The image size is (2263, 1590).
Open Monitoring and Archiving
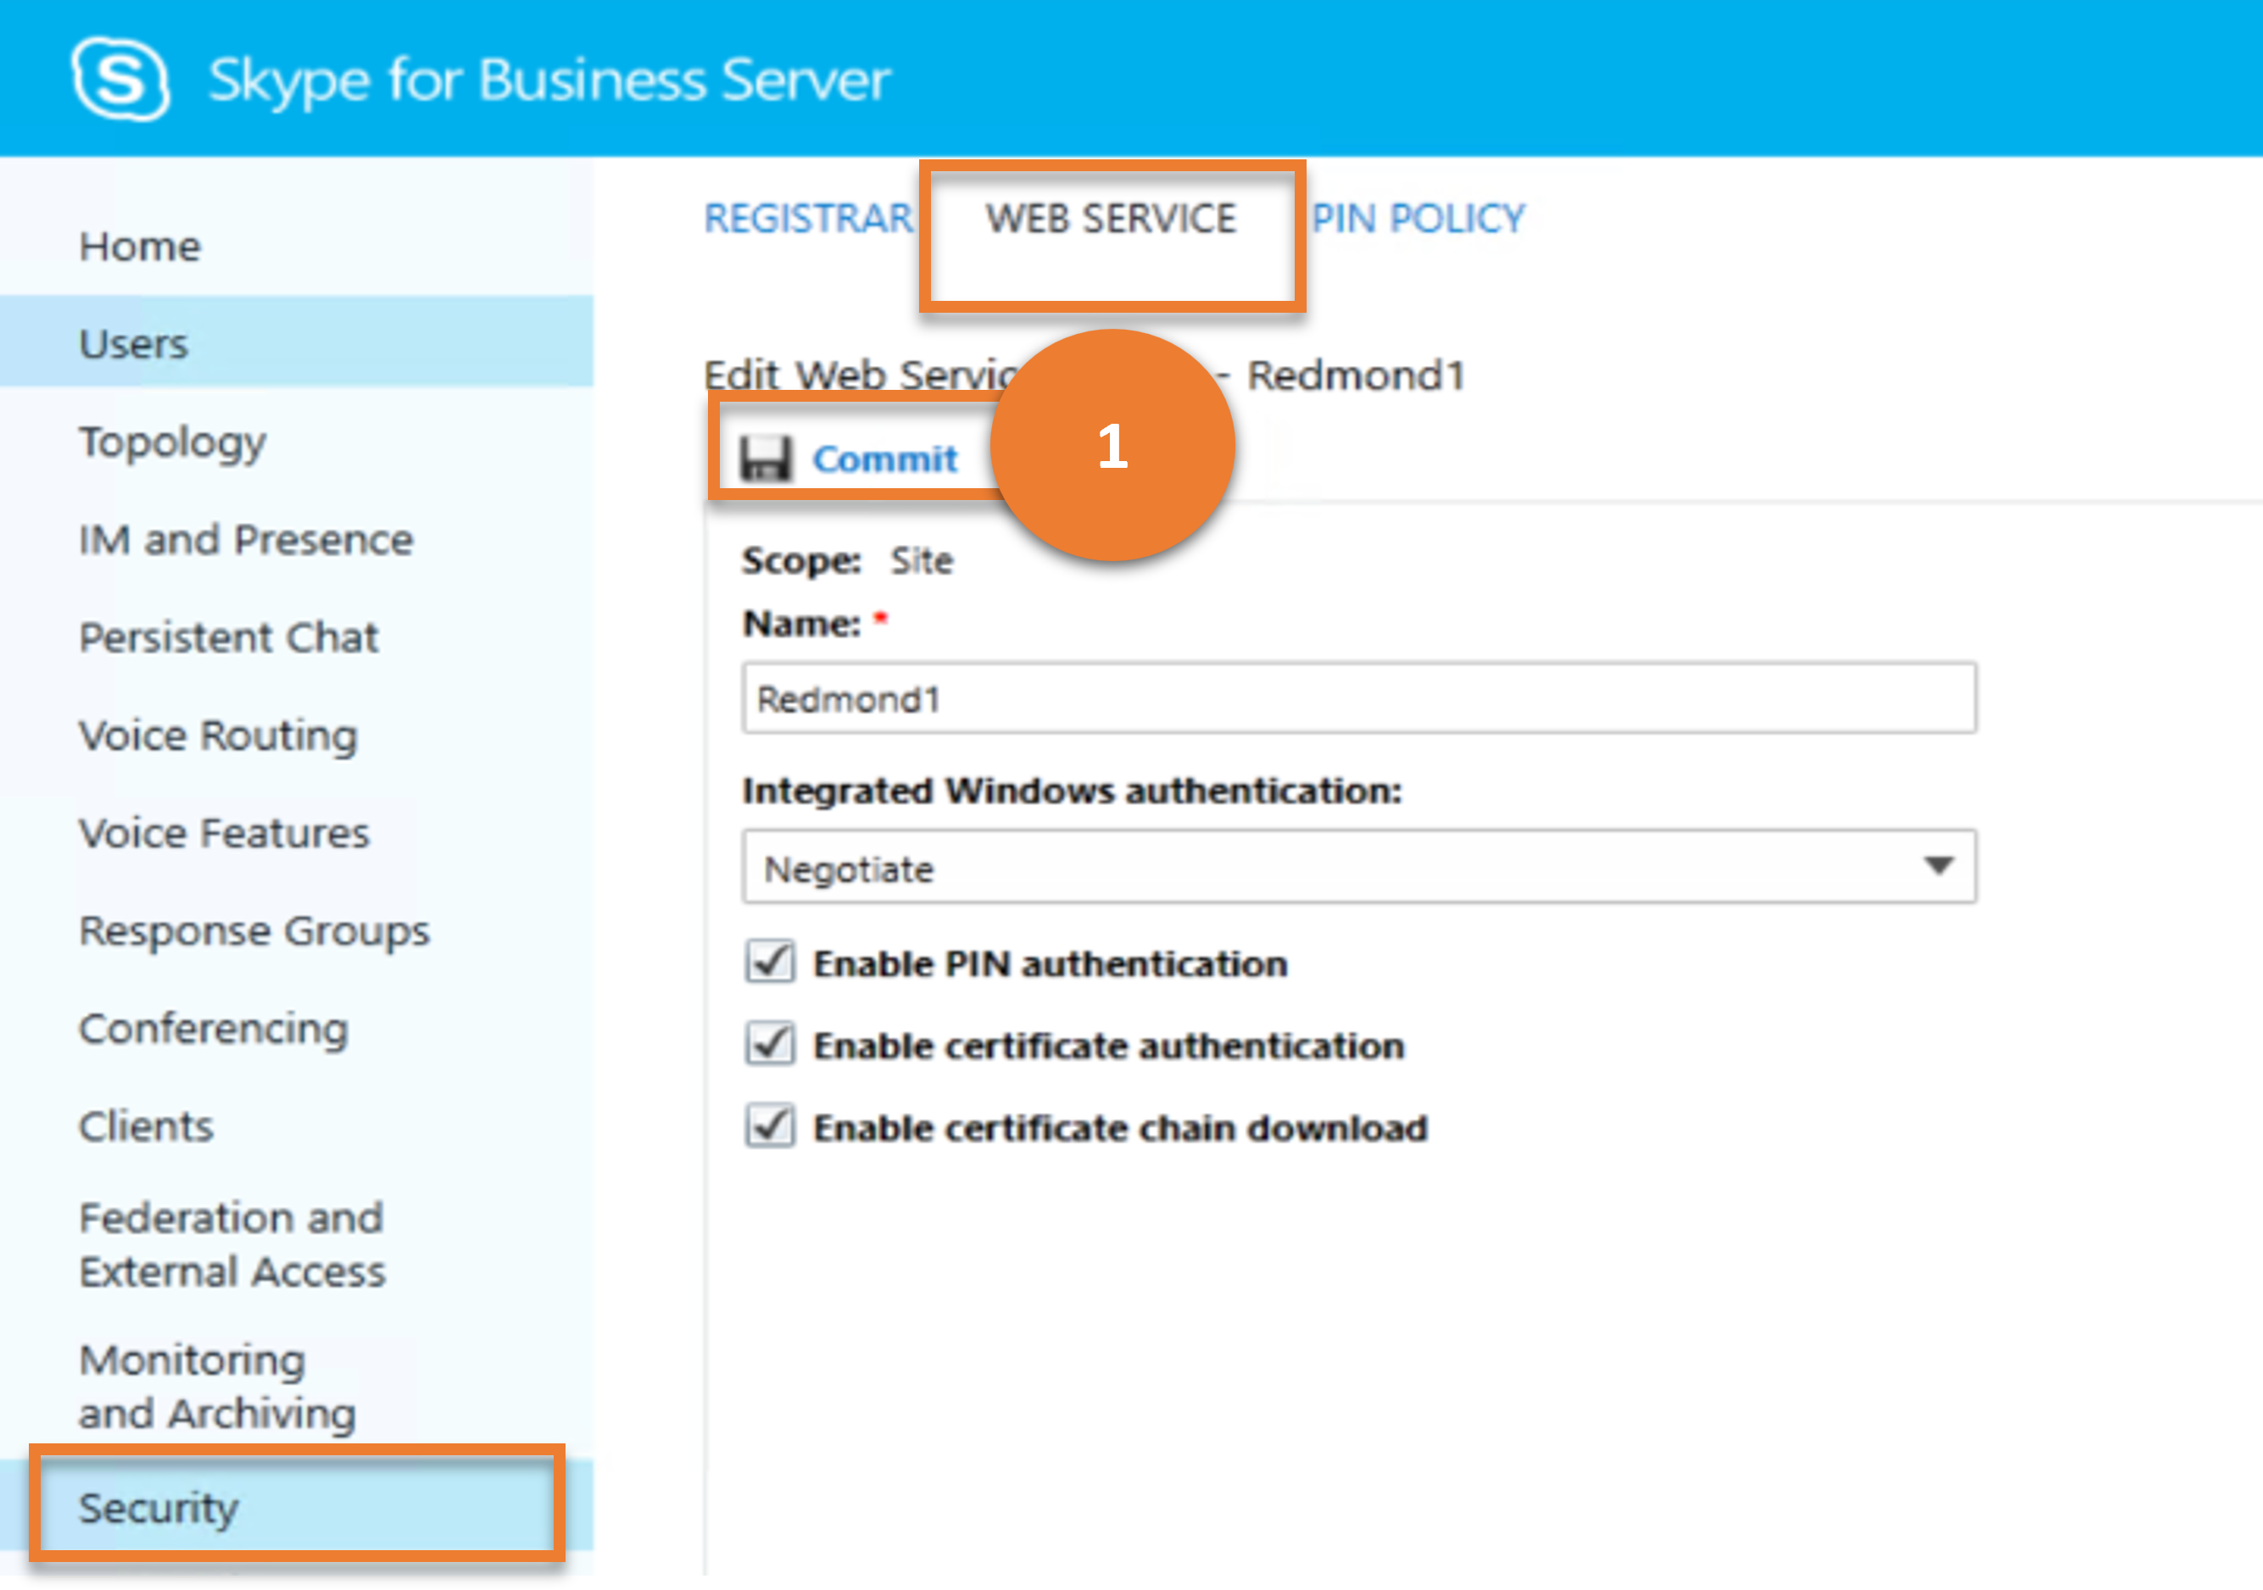click(217, 1387)
